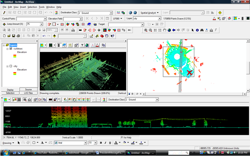Toggle Underline text formatting
250x156 pixels.
coord(110,143)
